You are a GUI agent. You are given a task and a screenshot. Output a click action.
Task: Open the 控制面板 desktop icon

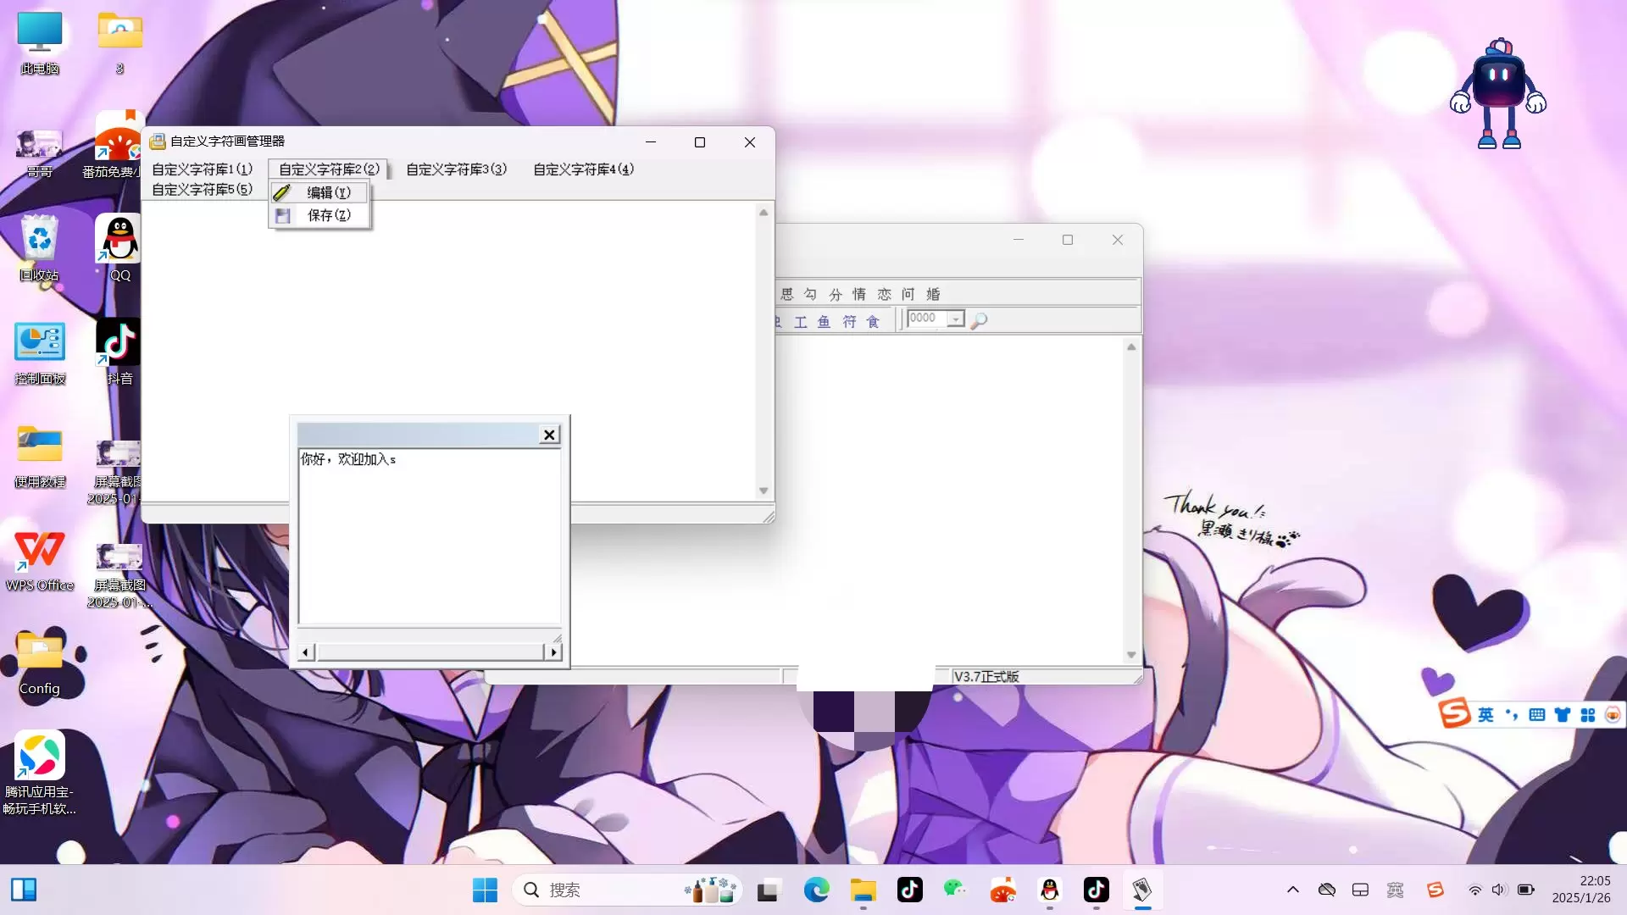pos(40,353)
